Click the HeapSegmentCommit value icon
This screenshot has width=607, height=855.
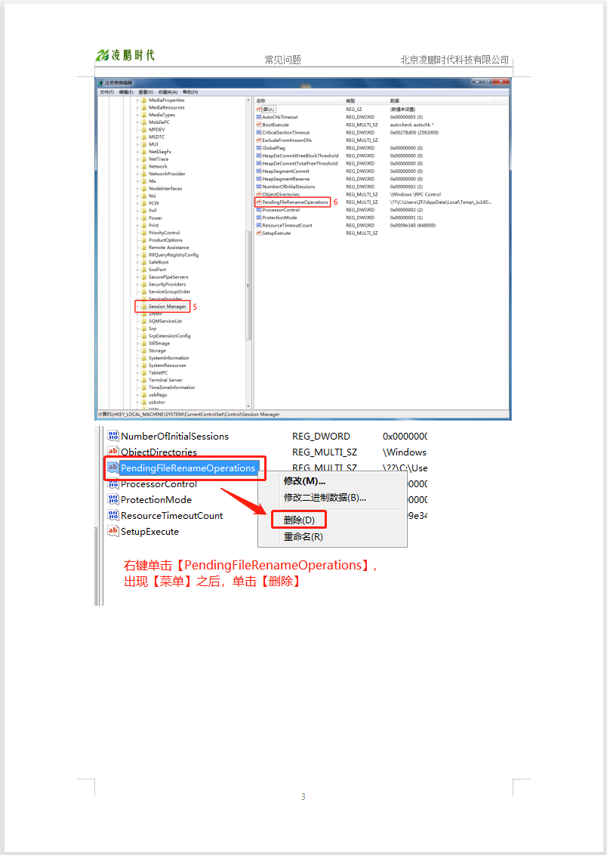tap(259, 171)
